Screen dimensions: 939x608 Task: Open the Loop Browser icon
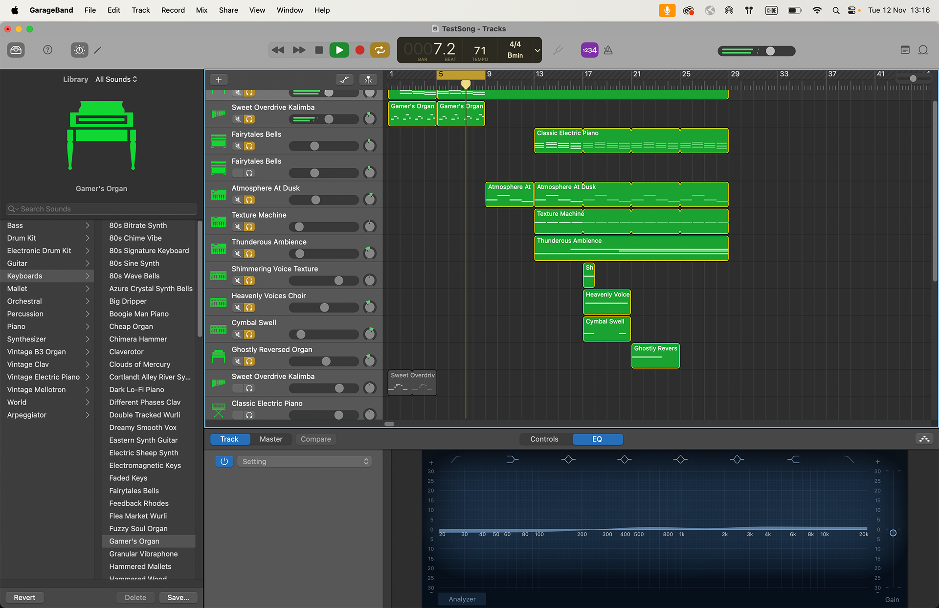pos(923,50)
